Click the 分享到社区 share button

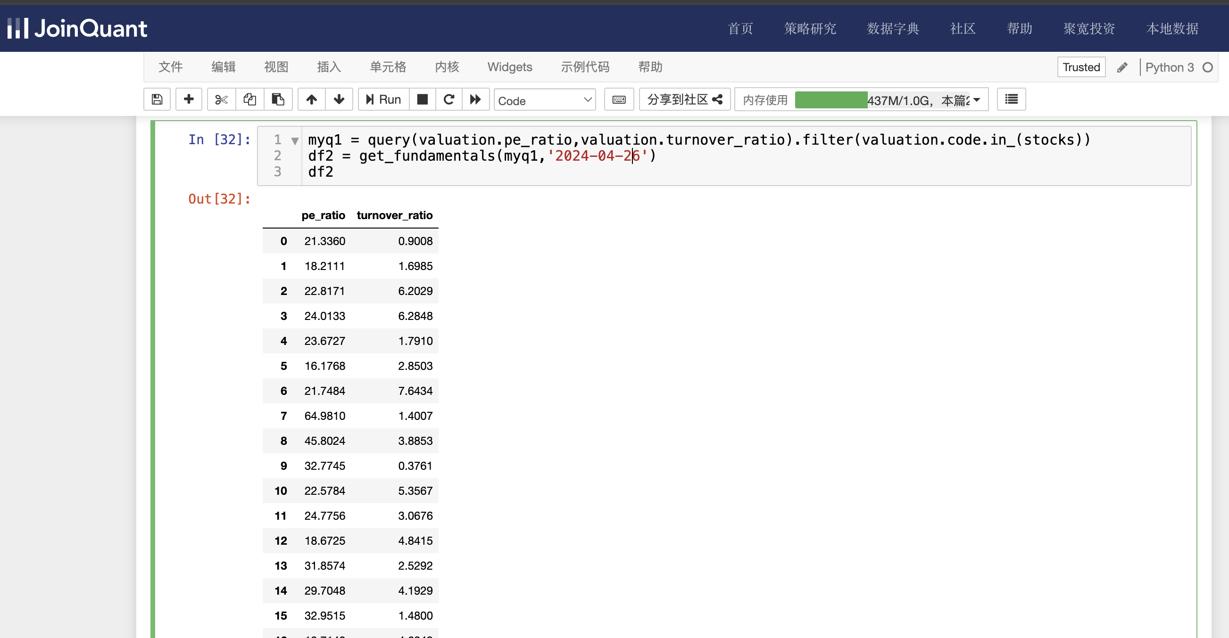[684, 99]
